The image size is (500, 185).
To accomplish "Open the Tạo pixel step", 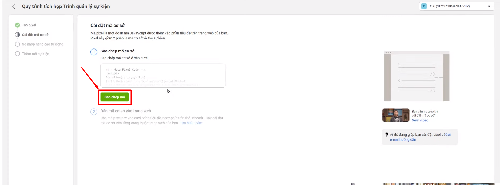I will tap(29, 25).
